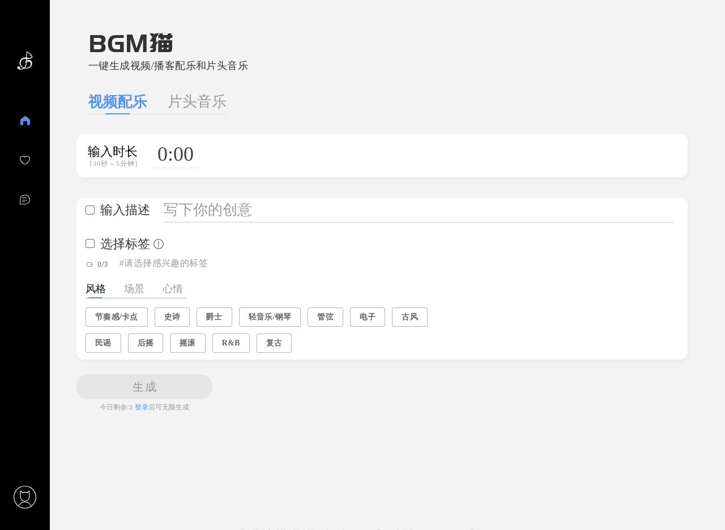The image size is (725, 530).
Task: Select the 古风 style tag
Action: click(x=410, y=317)
